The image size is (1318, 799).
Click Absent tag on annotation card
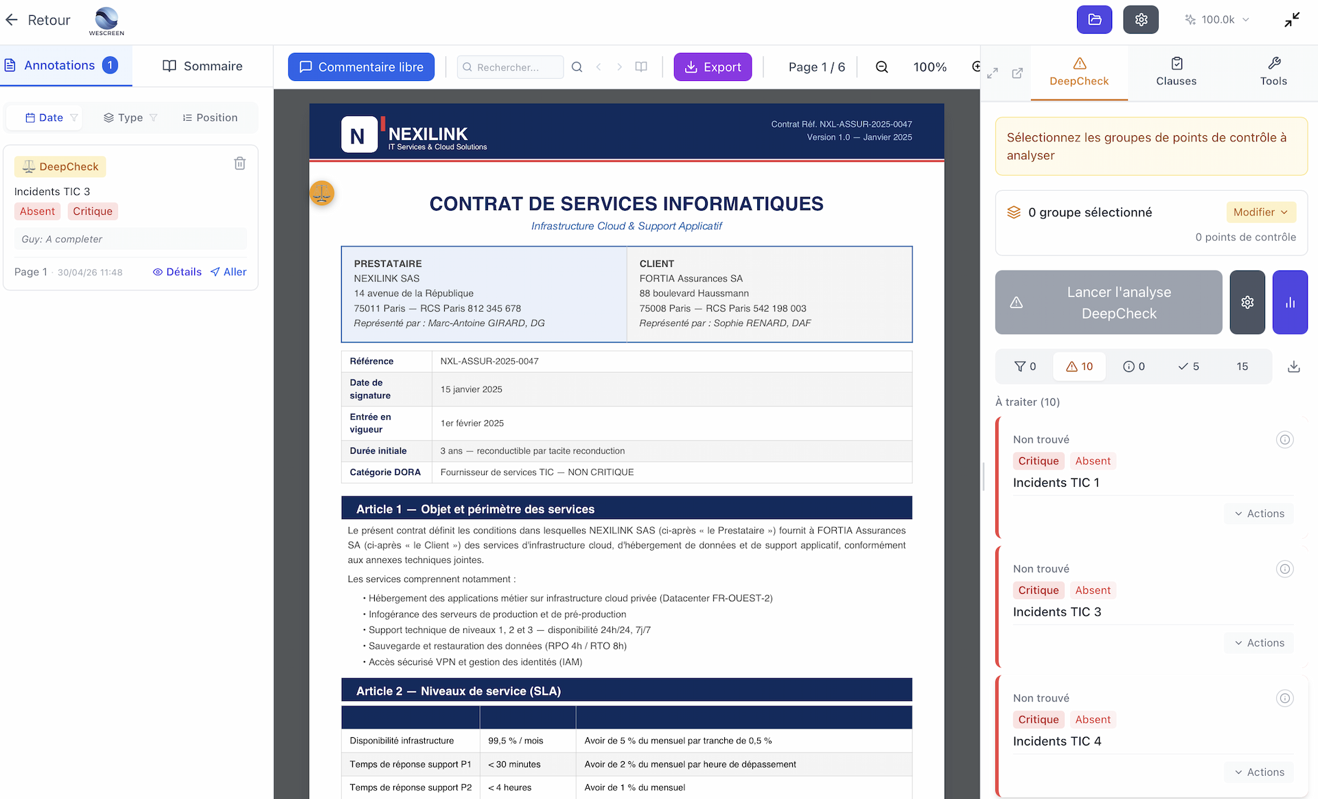point(37,211)
